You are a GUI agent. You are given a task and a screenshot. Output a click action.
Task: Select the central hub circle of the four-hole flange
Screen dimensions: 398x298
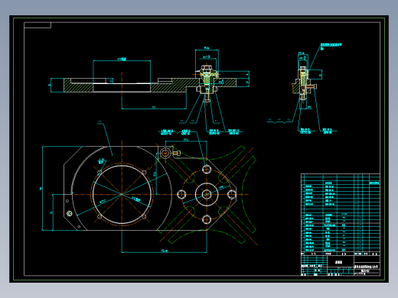(x=207, y=195)
